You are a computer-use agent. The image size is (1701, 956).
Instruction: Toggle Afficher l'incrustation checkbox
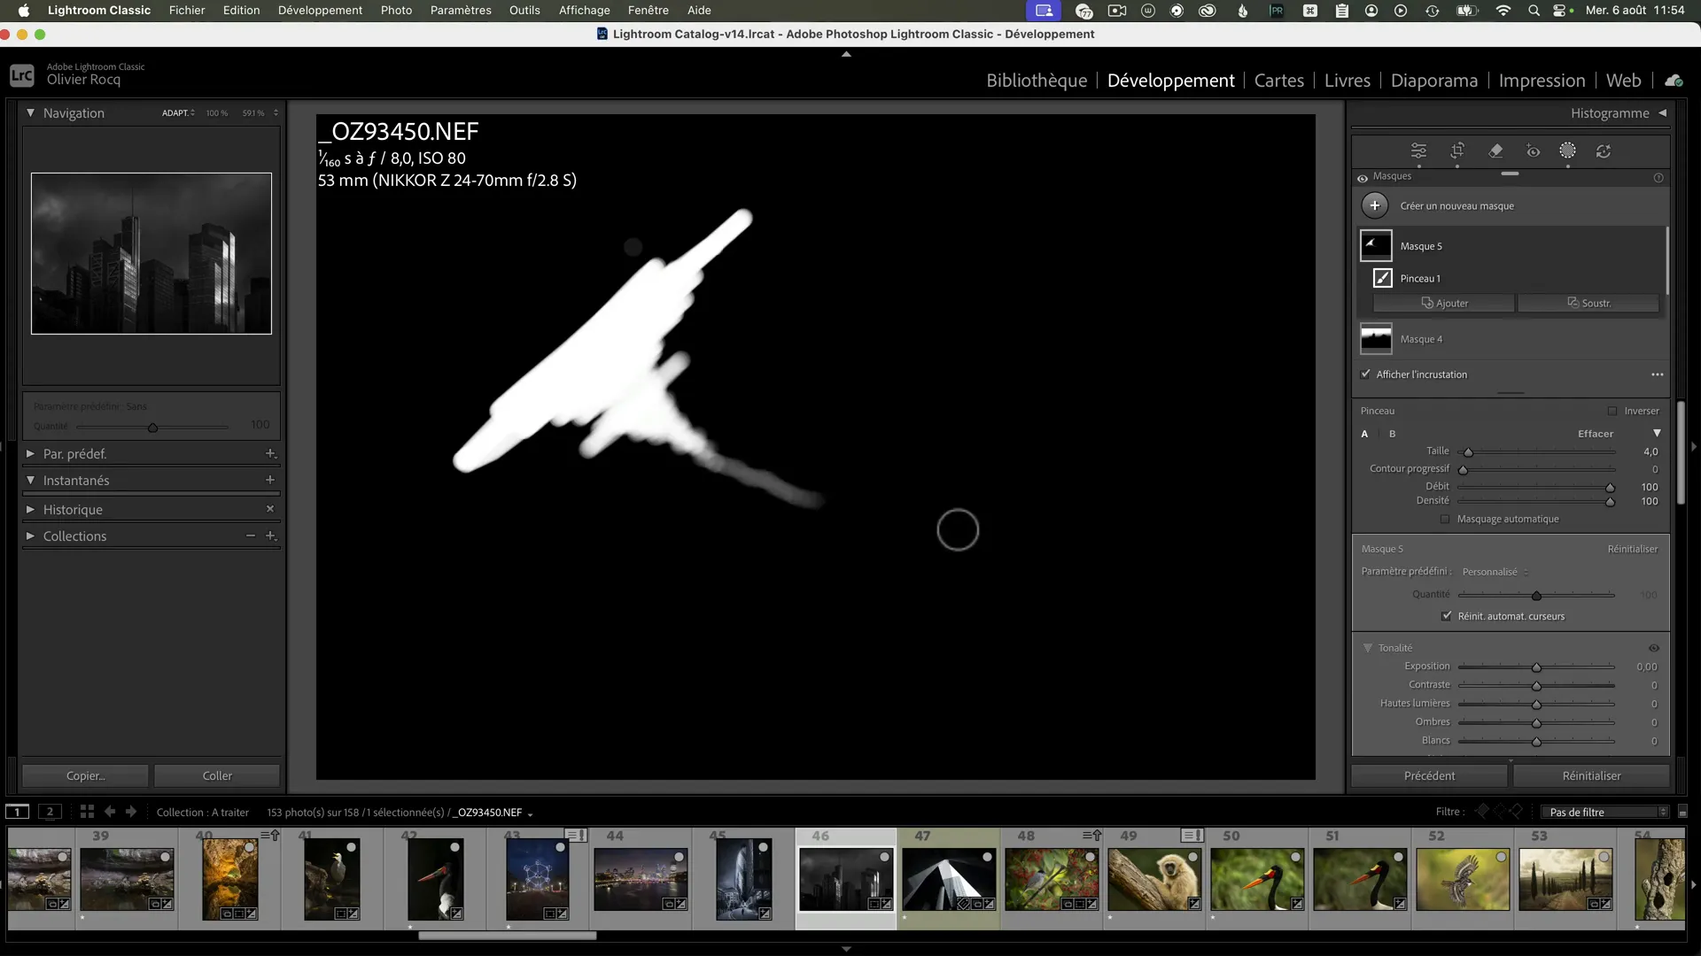[1365, 374]
